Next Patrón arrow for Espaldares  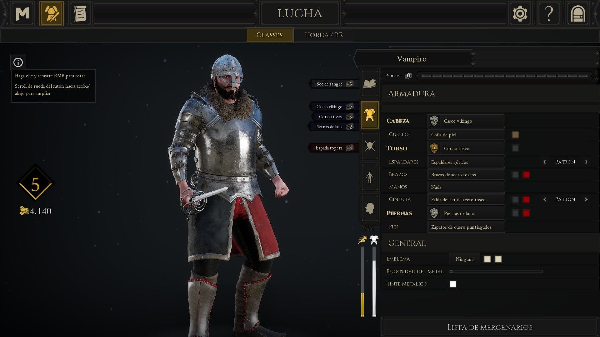(x=586, y=162)
